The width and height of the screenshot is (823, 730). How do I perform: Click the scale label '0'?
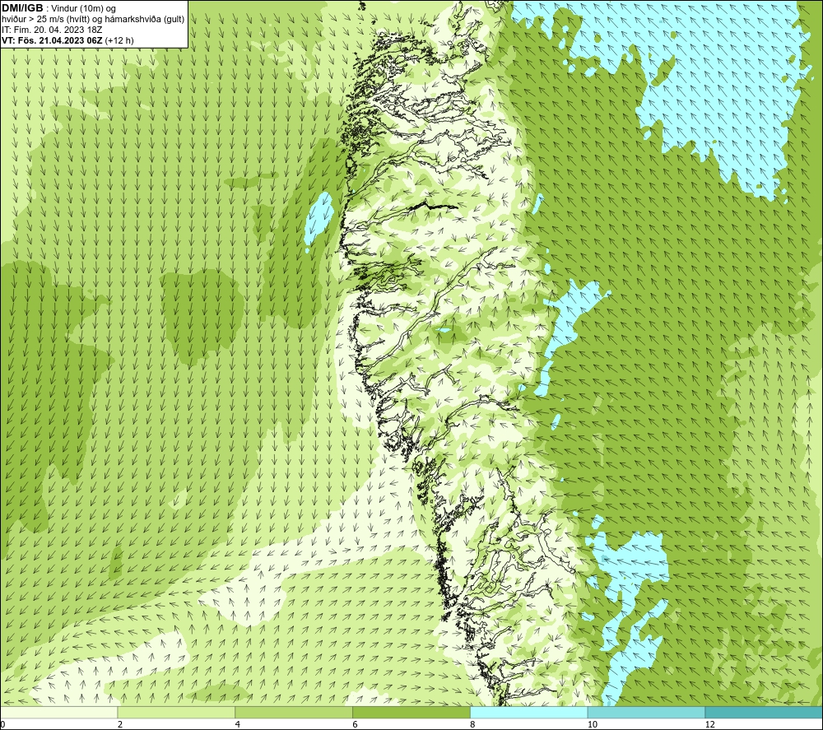(x=2, y=725)
